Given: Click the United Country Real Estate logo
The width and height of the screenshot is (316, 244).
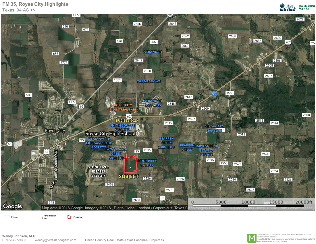Looking at the screenshot, I should 288,7.
